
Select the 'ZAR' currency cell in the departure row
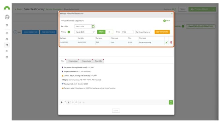(x=97, y=42)
